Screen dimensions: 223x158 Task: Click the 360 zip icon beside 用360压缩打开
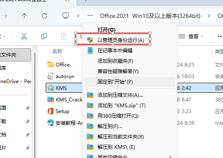pyautogui.click(x=90, y=116)
